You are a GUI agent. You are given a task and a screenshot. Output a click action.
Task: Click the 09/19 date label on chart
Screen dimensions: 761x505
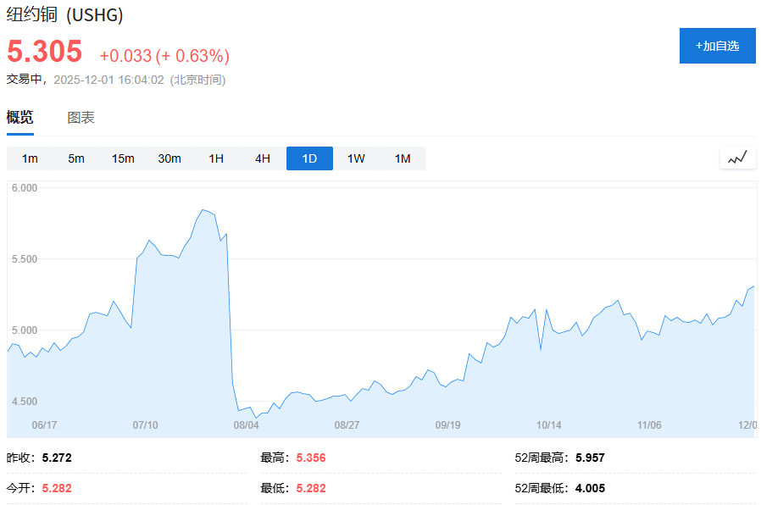pyautogui.click(x=448, y=425)
